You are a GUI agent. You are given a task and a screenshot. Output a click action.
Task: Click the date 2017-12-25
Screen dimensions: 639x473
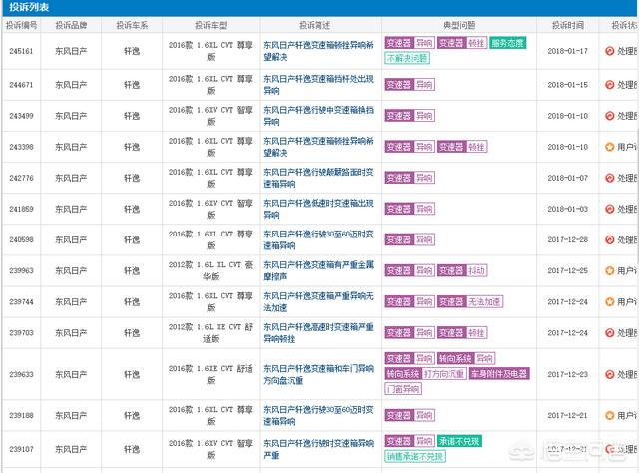[568, 270]
